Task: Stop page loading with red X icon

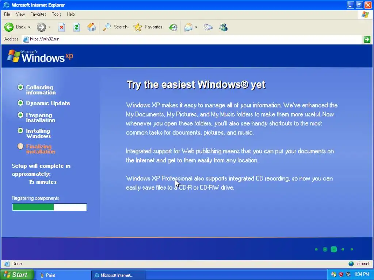Action: [x=61, y=27]
